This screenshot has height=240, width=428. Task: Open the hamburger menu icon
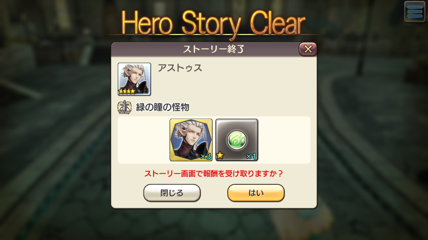(x=415, y=12)
